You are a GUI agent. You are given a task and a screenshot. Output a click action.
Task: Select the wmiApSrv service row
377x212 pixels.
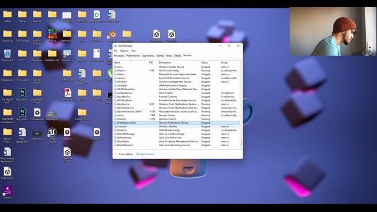coord(177,85)
